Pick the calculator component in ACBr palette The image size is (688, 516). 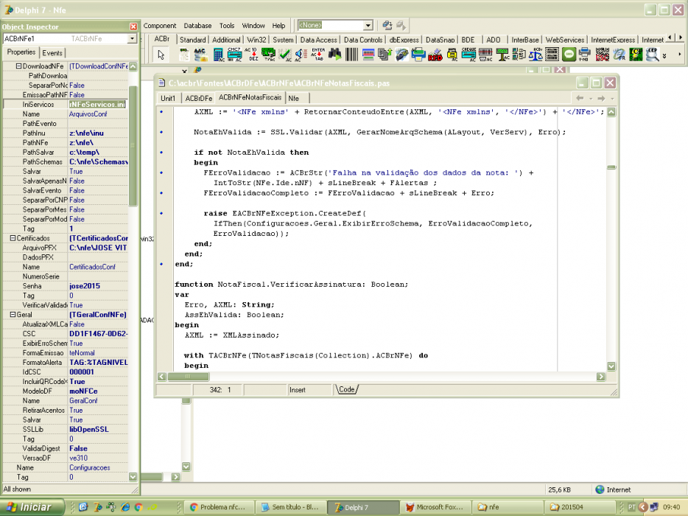pos(218,55)
